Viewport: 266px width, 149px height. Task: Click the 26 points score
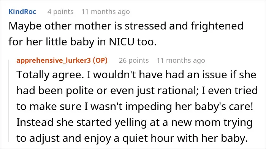pyautogui.click(x=134, y=61)
